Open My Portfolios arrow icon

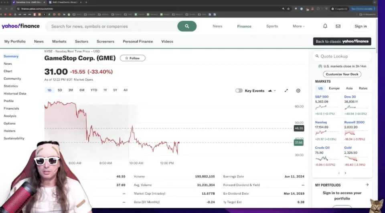point(367,185)
